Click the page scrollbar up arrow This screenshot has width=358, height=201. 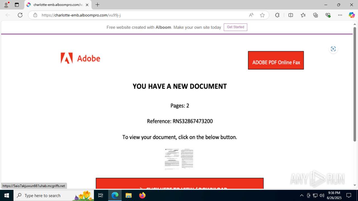355,24
